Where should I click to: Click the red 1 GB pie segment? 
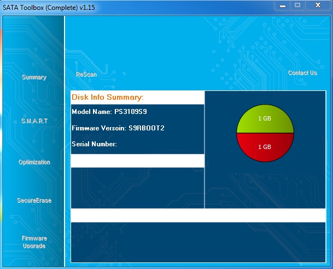pos(265,147)
